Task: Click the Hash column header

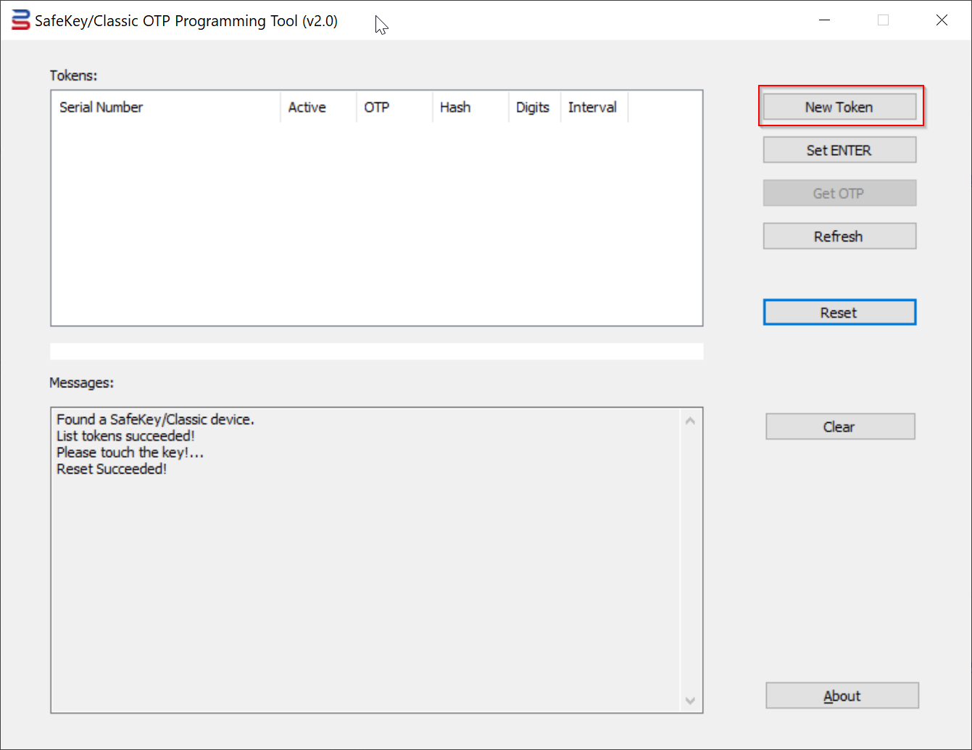Action: click(x=470, y=107)
